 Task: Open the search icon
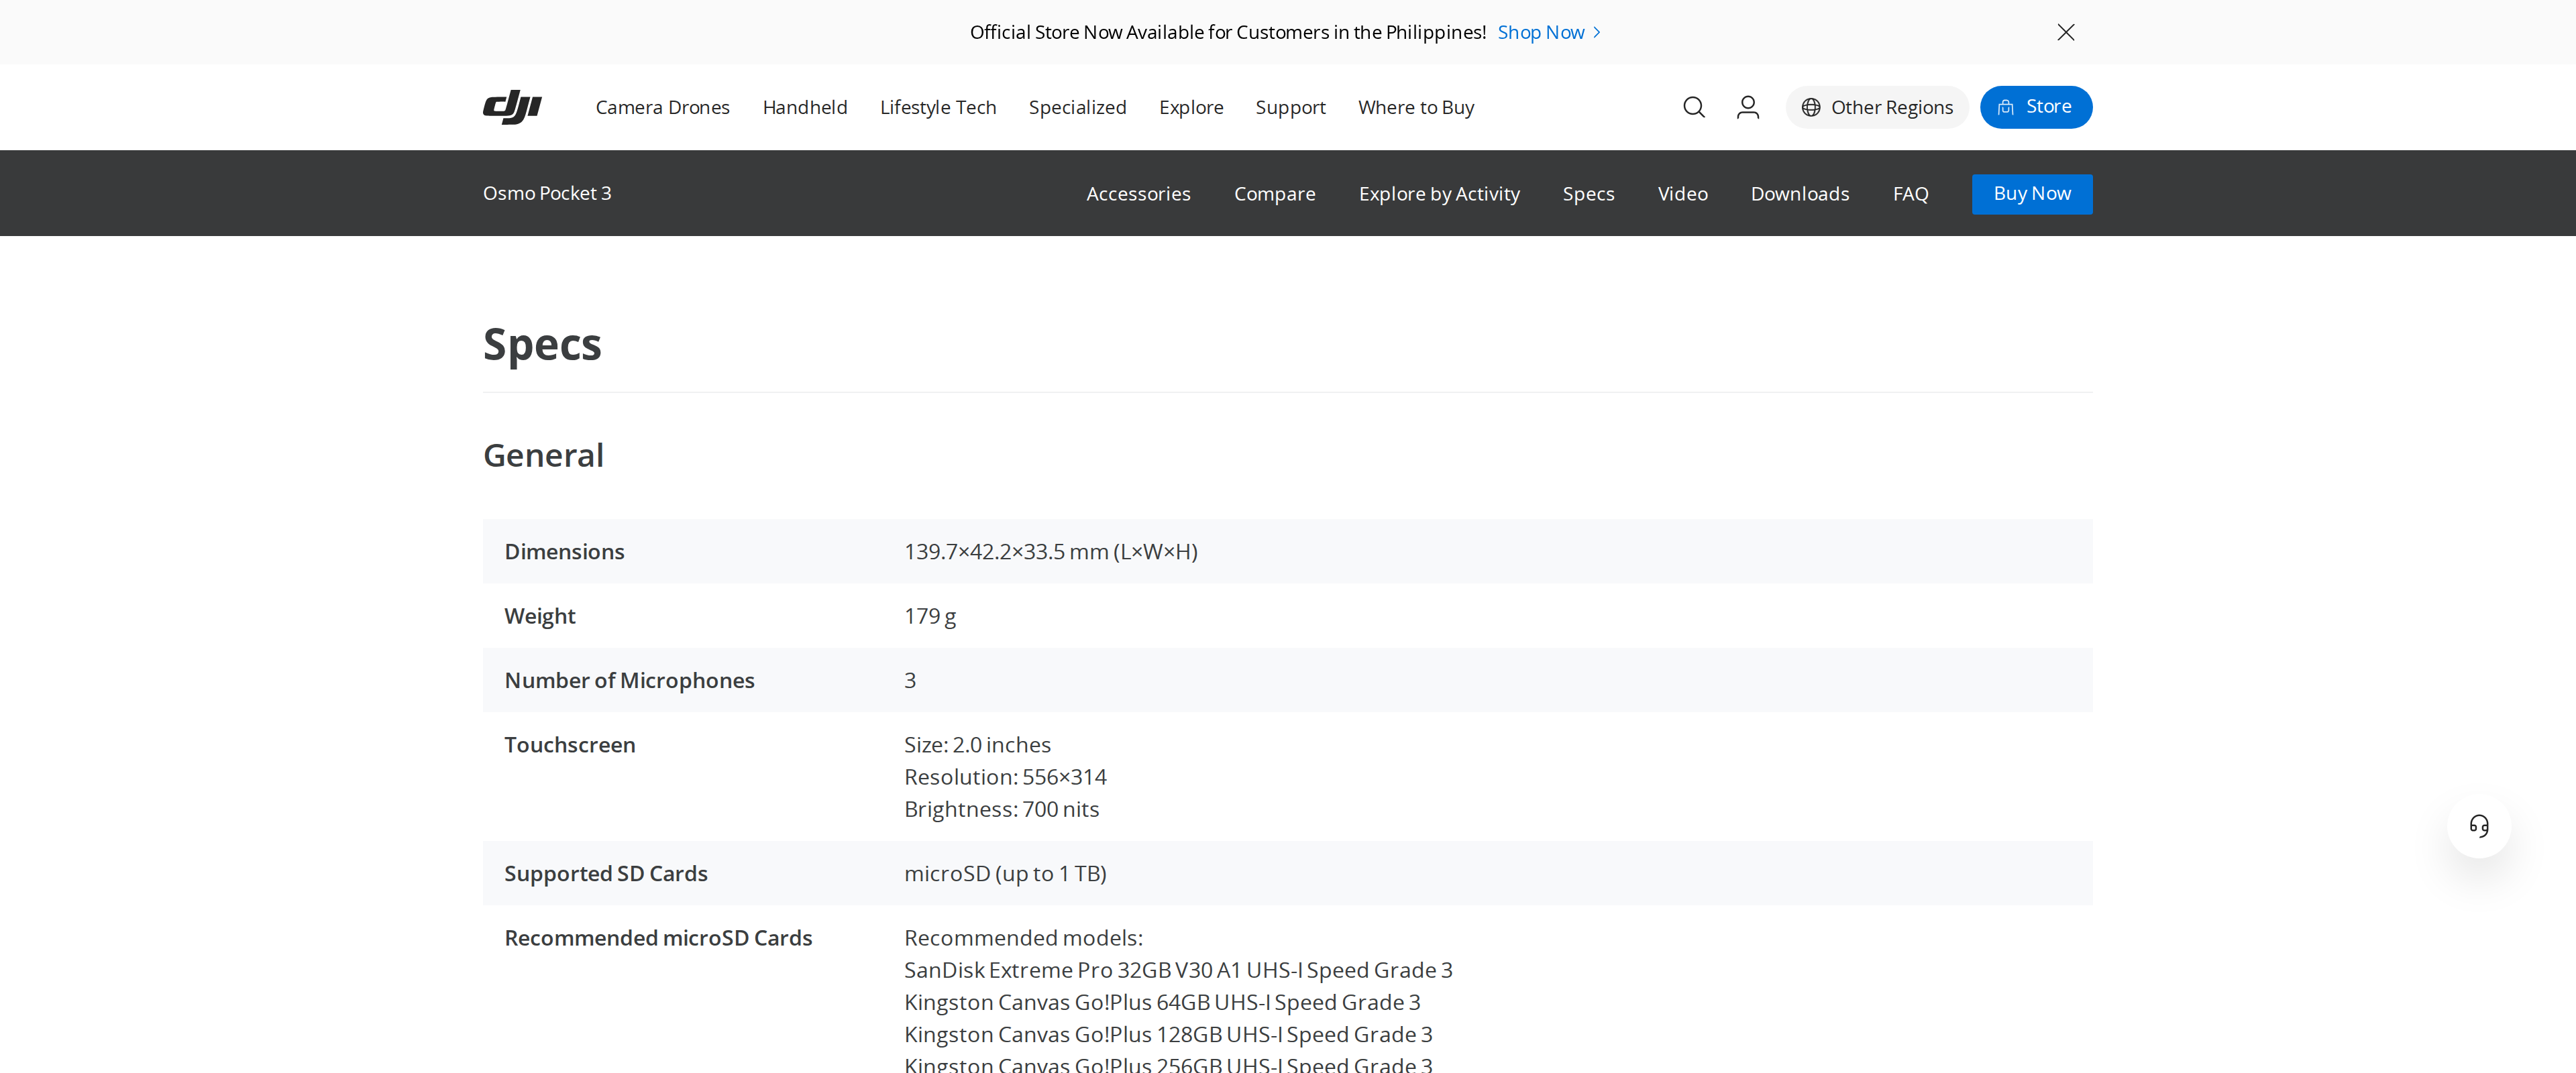[1693, 107]
